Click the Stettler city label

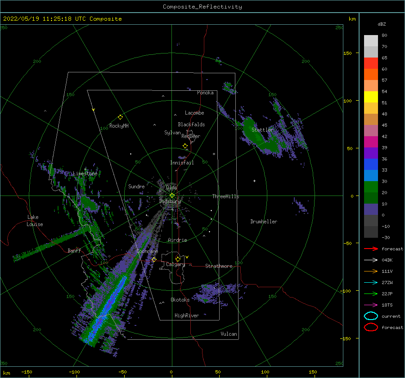[x=262, y=130]
